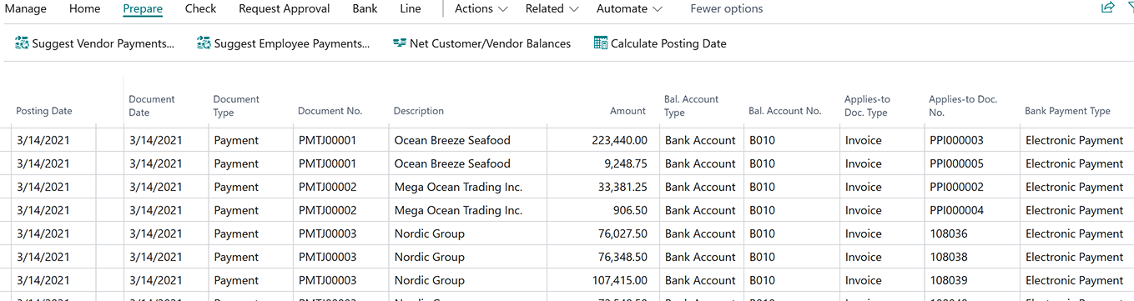Open the Line tab
The width and height of the screenshot is (1134, 301).
tap(411, 9)
